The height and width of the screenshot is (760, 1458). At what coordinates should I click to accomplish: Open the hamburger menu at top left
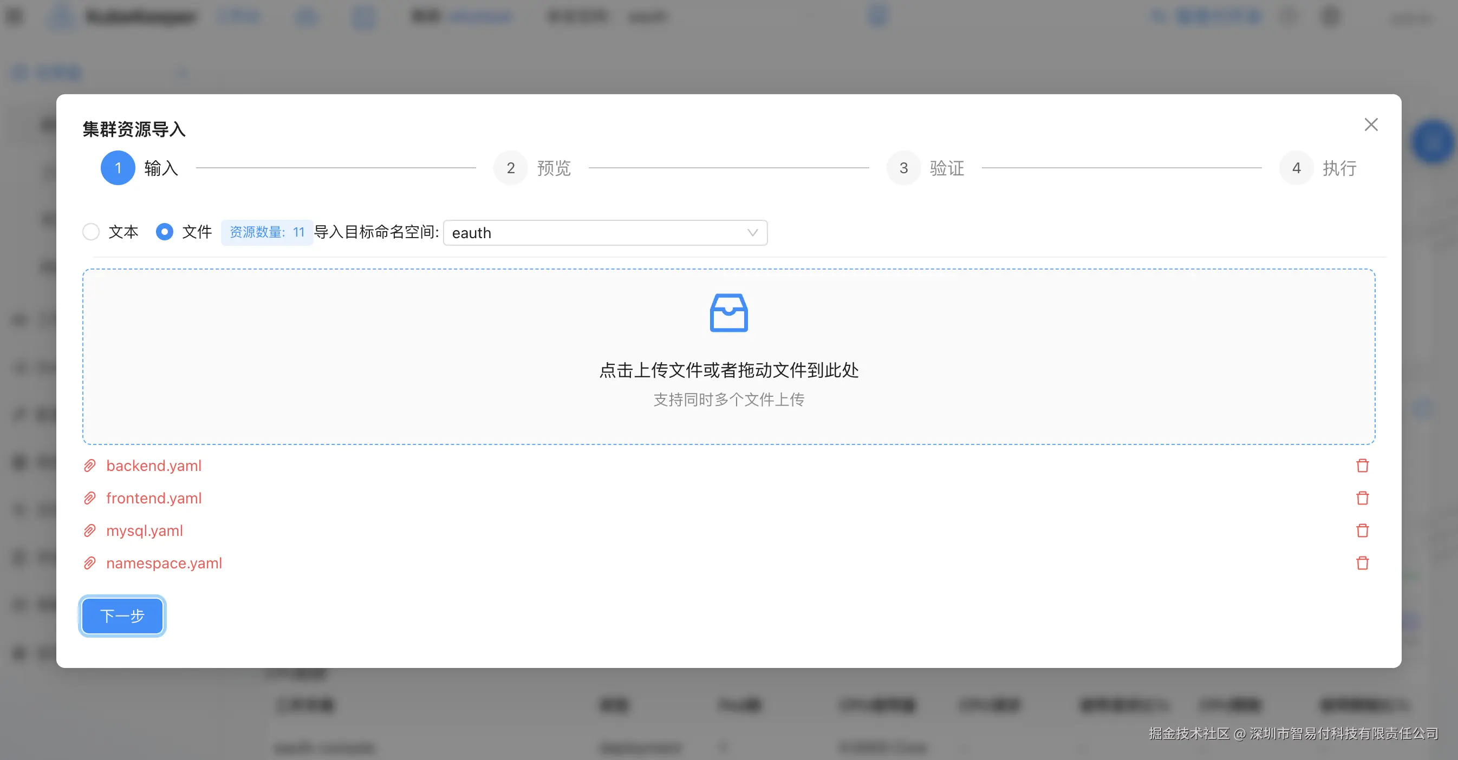(15, 16)
